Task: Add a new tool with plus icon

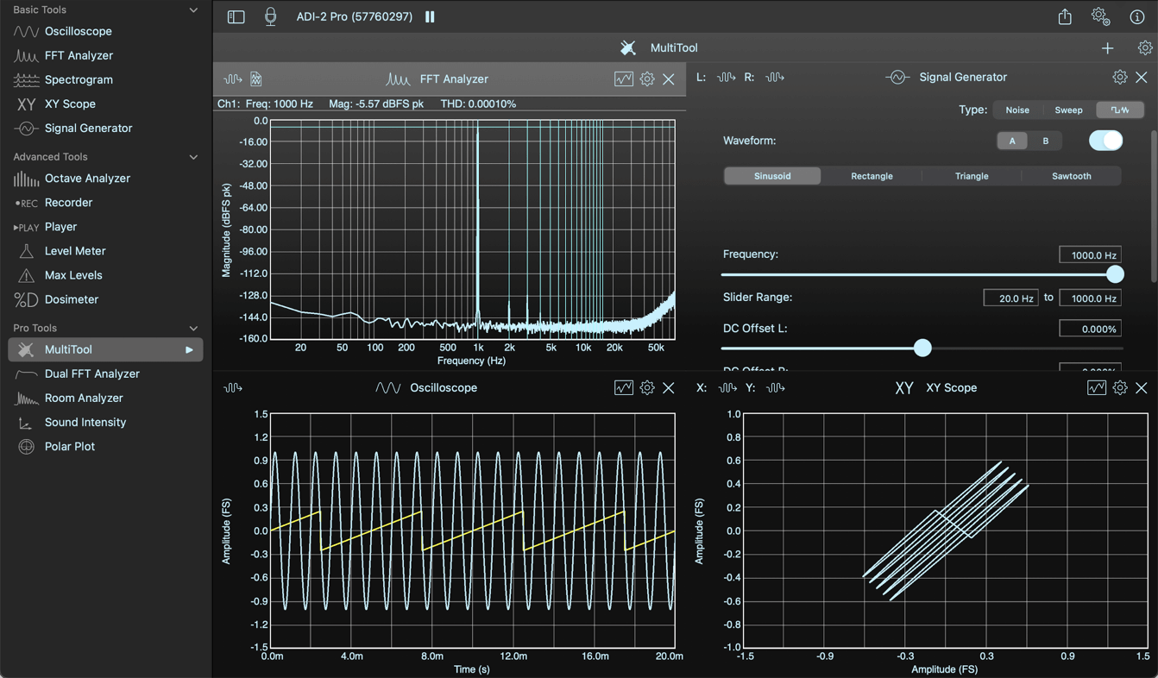Action: (1107, 48)
